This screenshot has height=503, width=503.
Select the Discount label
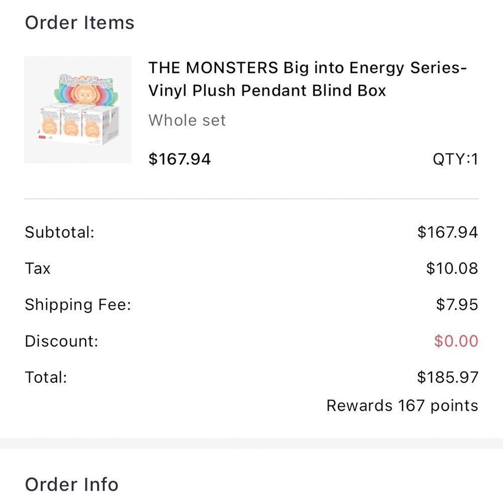point(61,341)
